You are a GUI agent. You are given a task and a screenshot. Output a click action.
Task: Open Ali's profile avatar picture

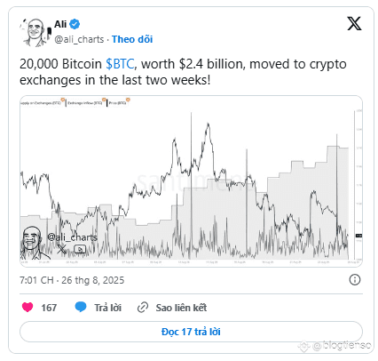(35, 32)
